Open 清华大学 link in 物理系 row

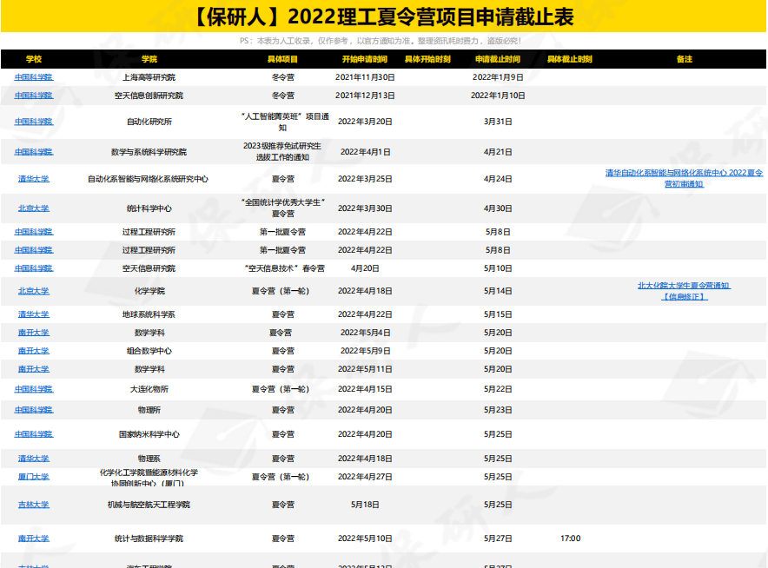(x=34, y=459)
